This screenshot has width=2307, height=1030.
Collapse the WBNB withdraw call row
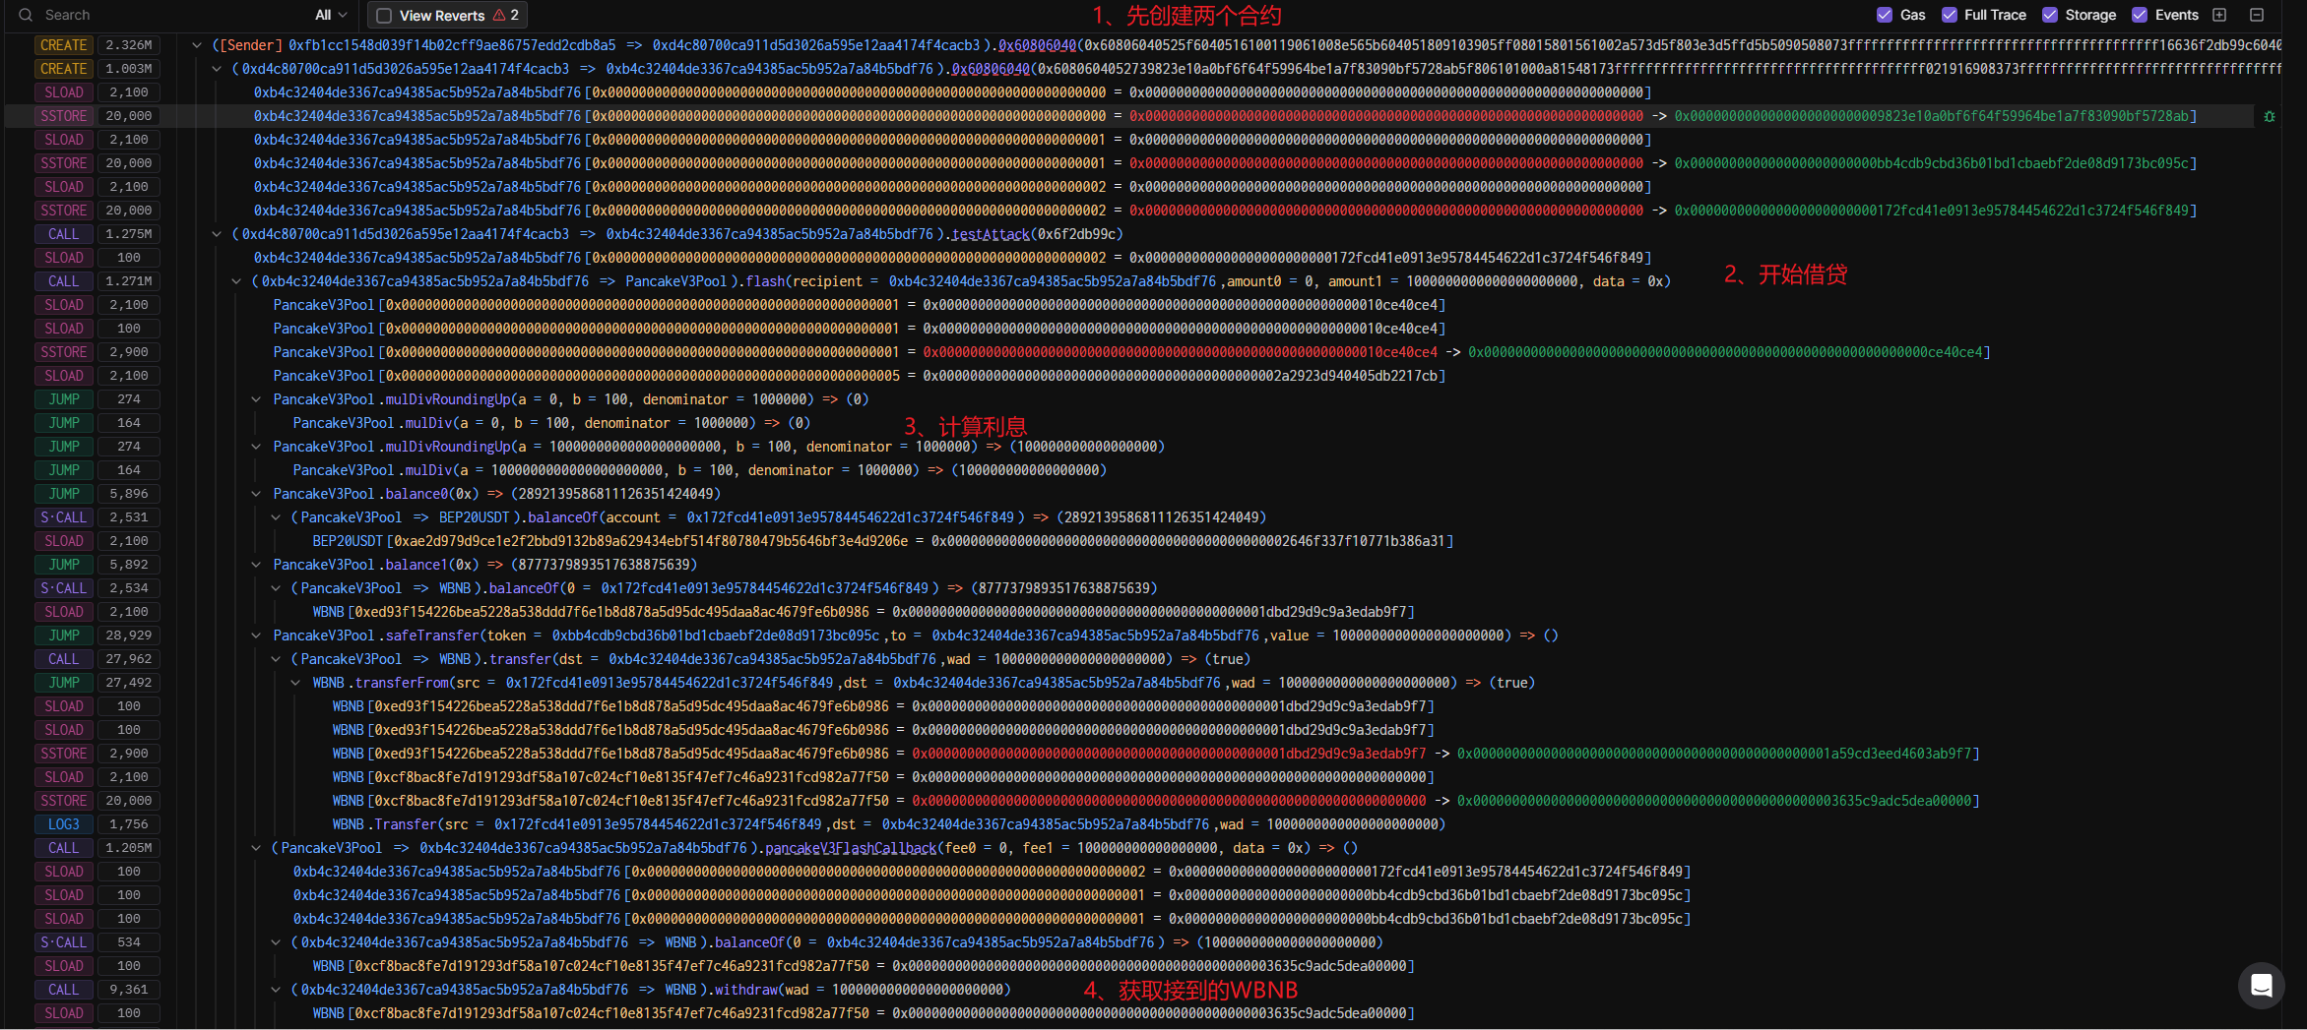[x=276, y=990]
